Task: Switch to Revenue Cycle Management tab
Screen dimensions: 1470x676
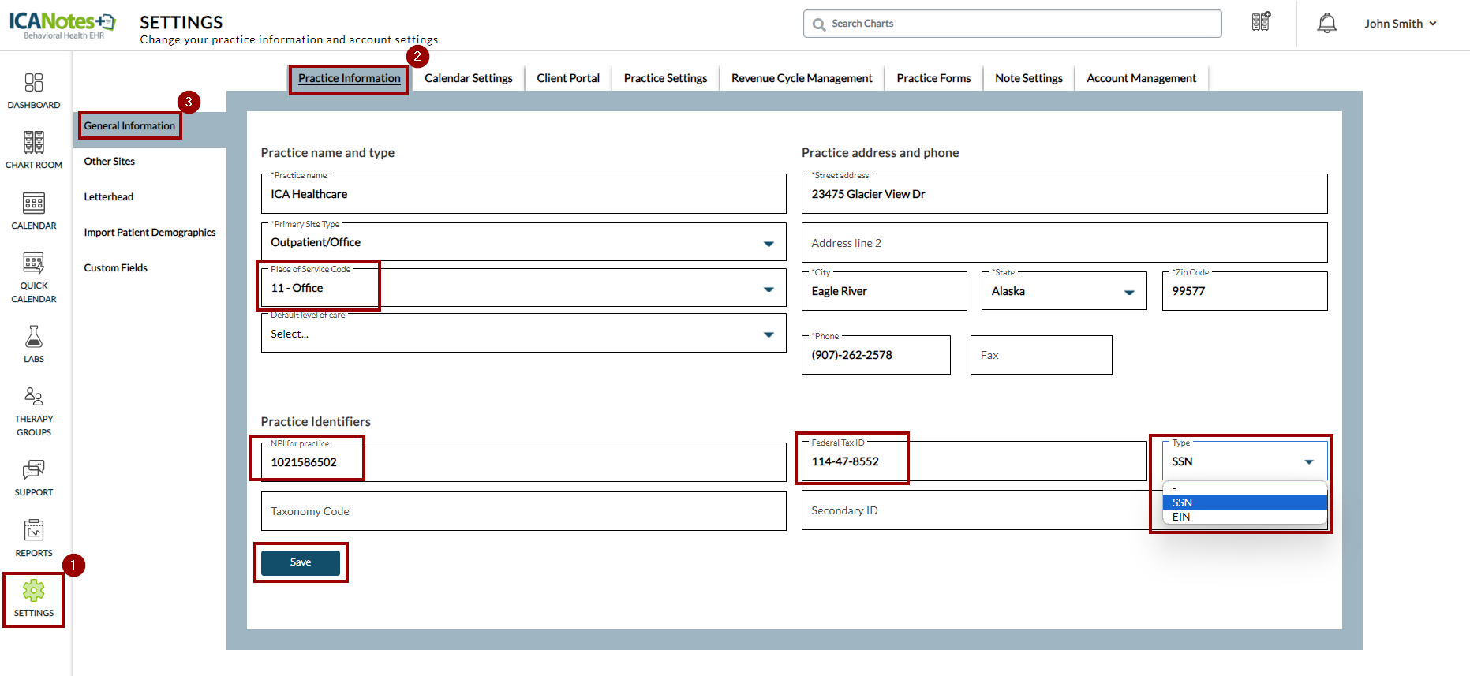Action: [x=802, y=78]
